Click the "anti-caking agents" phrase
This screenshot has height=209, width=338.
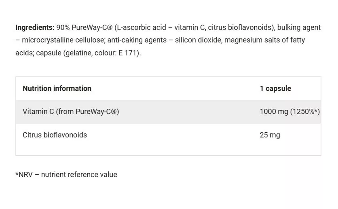137,40
